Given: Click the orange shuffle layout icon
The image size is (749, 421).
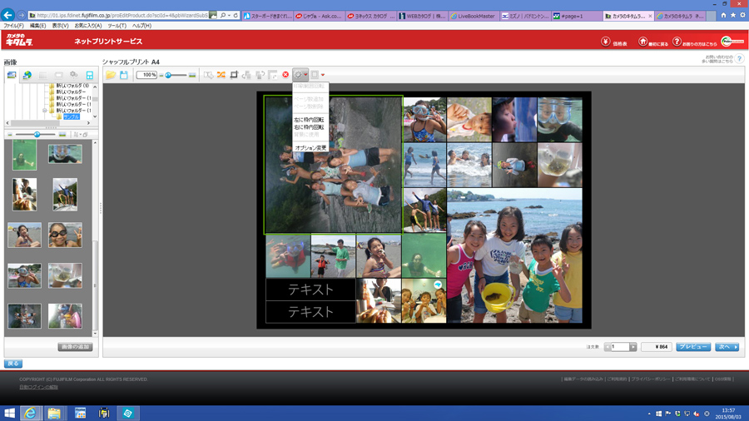Looking at the screenshot, I should point(221,75).
